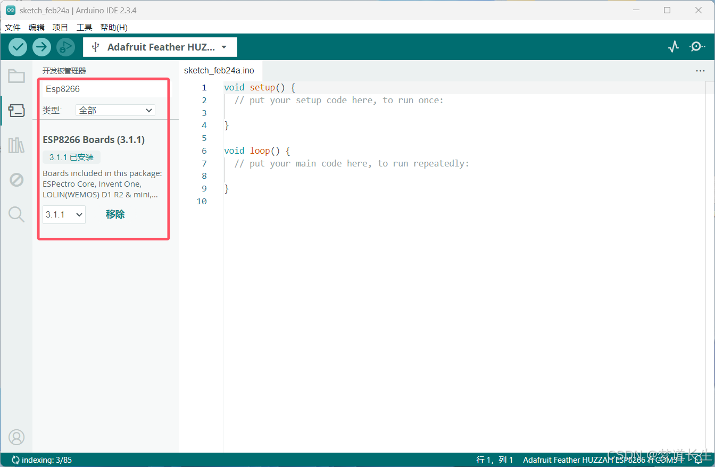Click the Verify checkmark button

[x=18, y=47]
